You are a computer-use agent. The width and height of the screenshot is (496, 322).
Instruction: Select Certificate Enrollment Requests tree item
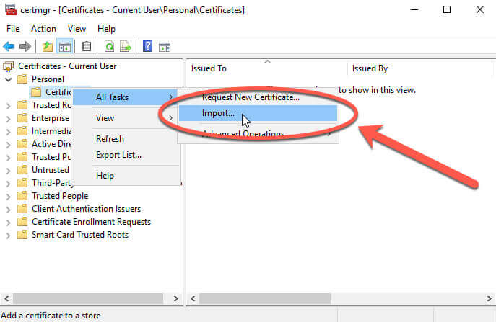91,222
